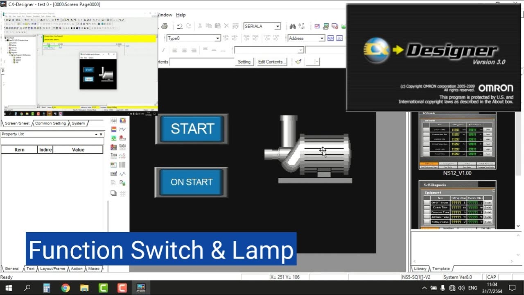The width and height of the screenshot is (524, 295).
Task: Click the Contents text input field
Action: (202, 62)
